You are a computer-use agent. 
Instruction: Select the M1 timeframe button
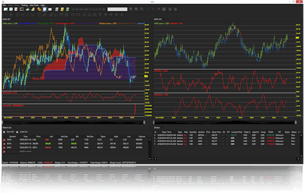tap(74, 9)
